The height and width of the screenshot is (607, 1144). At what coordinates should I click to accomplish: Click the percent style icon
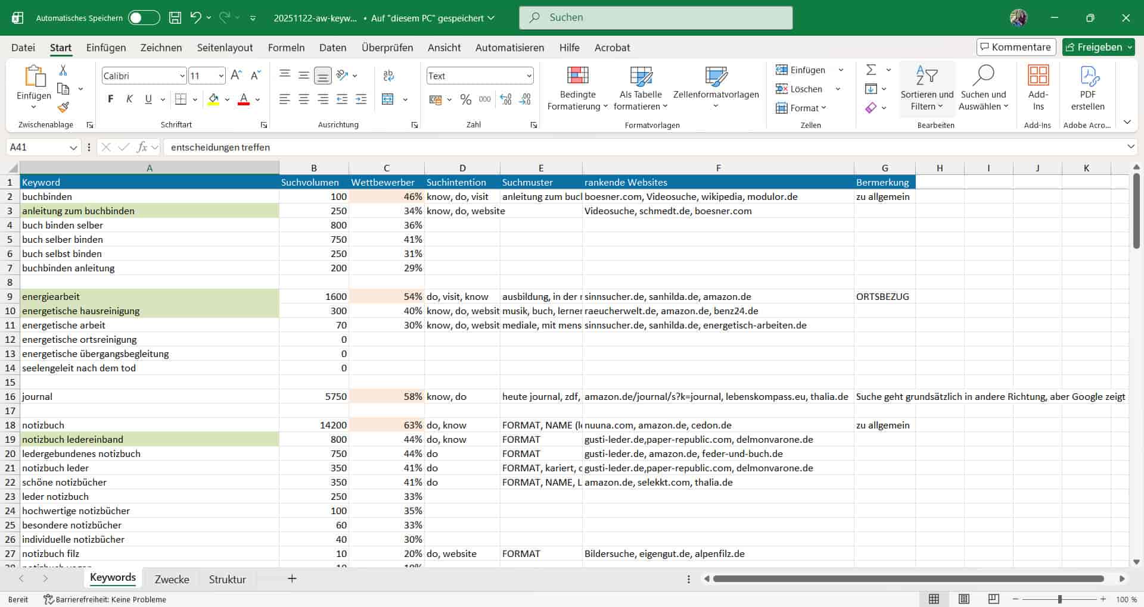click(x=466, y=99)
